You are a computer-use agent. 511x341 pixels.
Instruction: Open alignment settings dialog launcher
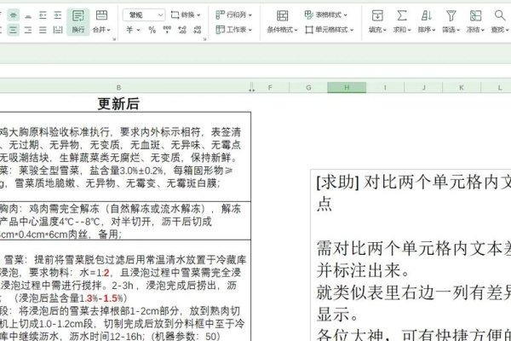[x=114, y=39]
